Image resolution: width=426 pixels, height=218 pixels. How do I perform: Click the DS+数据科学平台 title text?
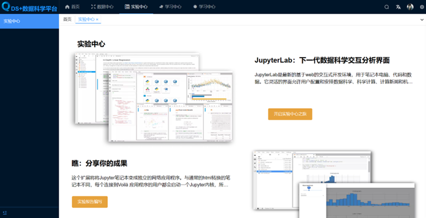tap(34, 9)
